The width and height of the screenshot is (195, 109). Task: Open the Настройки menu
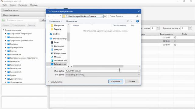click(23, 5)
